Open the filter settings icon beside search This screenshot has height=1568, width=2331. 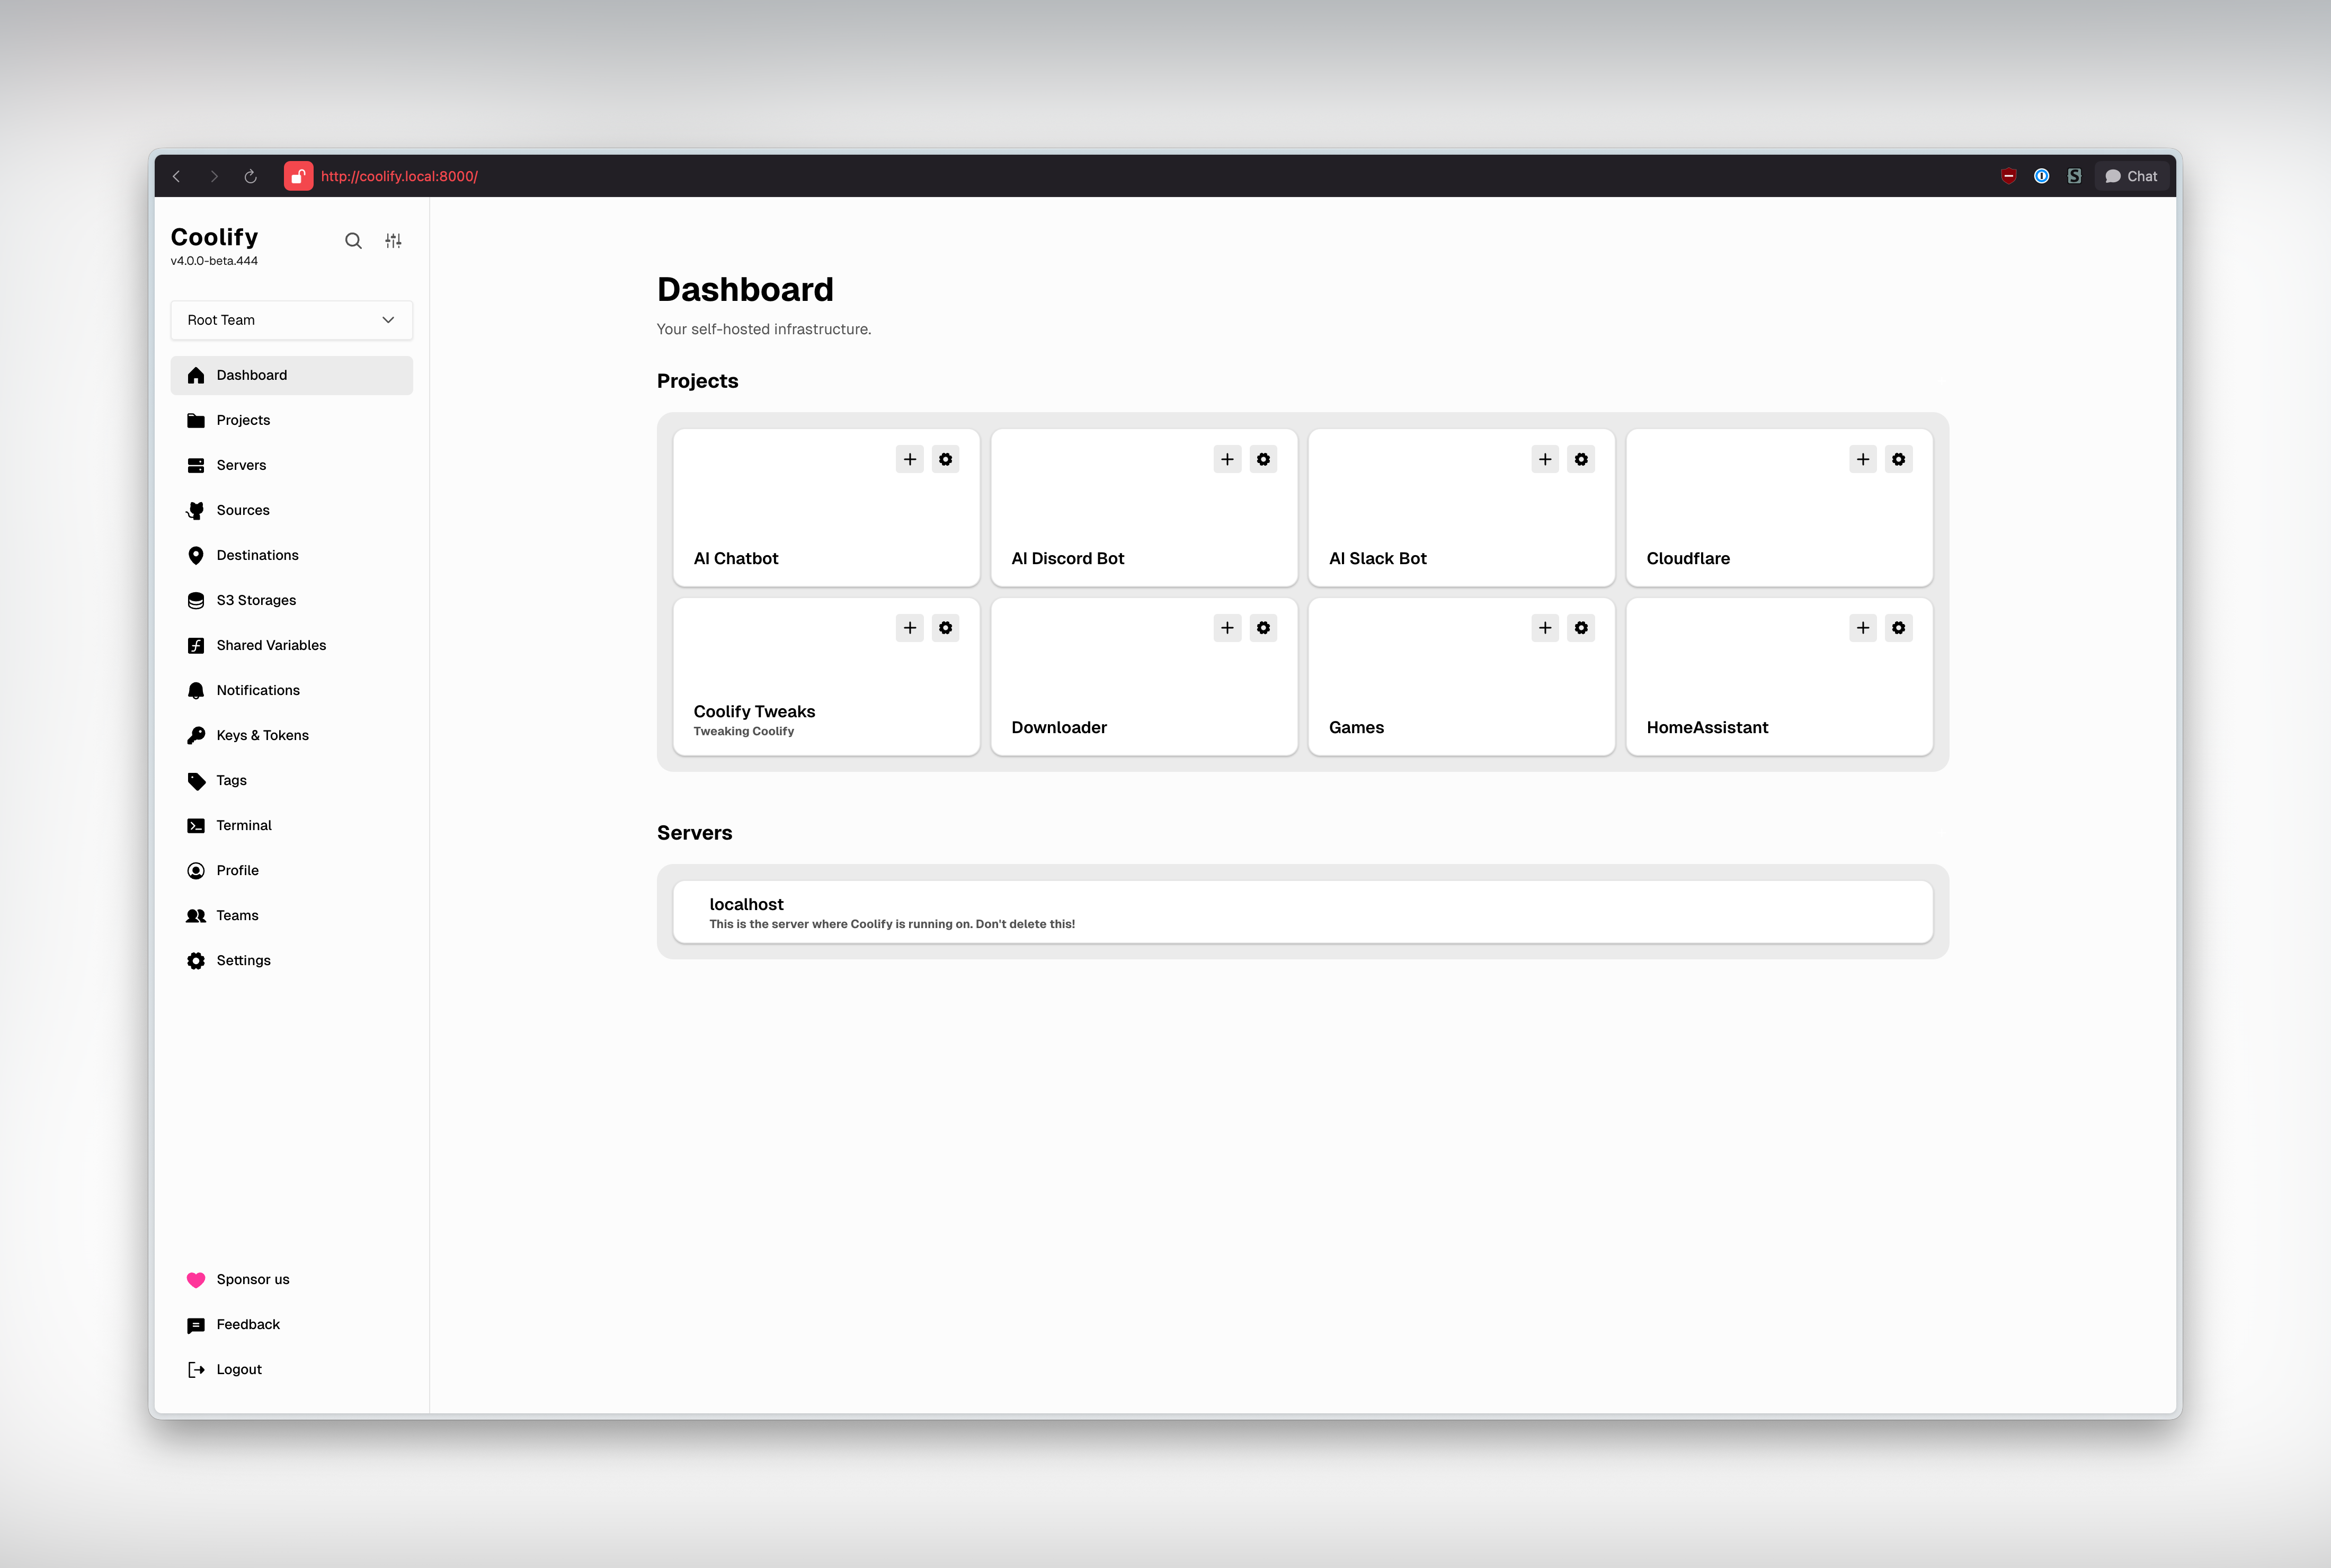[x=393, y=241]
